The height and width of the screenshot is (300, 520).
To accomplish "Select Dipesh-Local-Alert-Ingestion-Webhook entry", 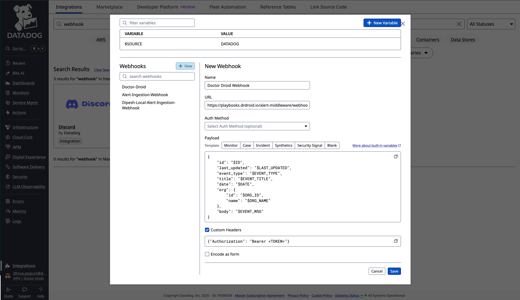I will point(148,105).
